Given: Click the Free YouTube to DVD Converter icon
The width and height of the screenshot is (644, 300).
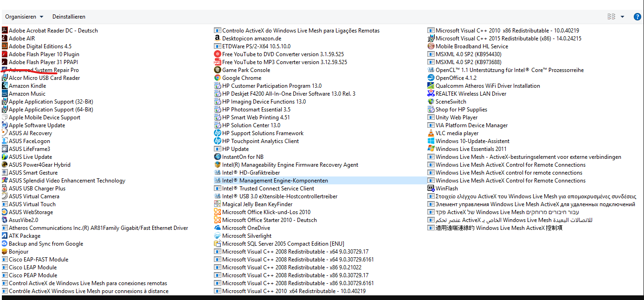Looking at the screenshot, I should pyautogui.click(x=217, y=54).
